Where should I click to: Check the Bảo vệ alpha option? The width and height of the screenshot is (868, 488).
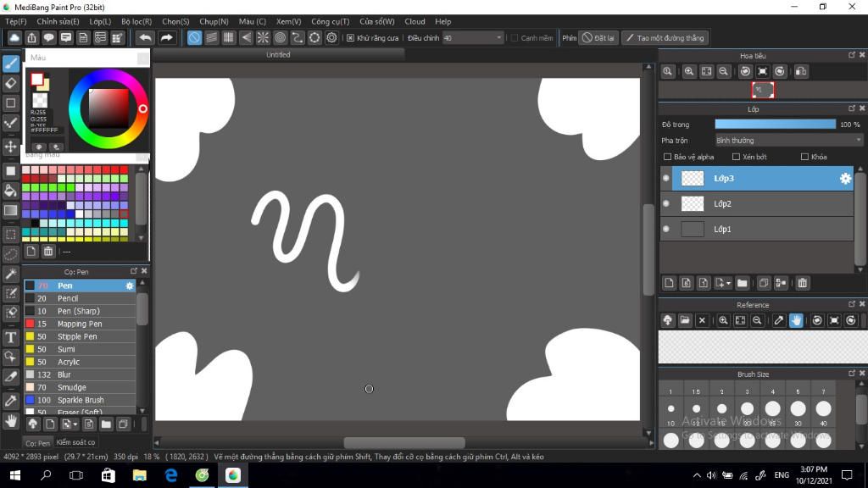pyautogui.click(x=667, y=157)
